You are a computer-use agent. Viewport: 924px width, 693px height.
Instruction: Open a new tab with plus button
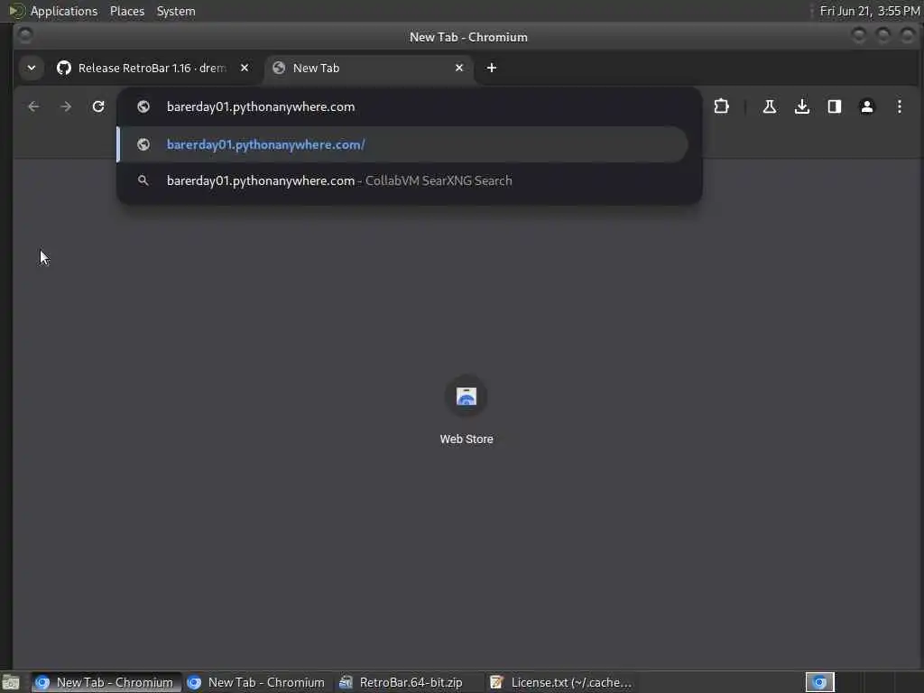492,68
